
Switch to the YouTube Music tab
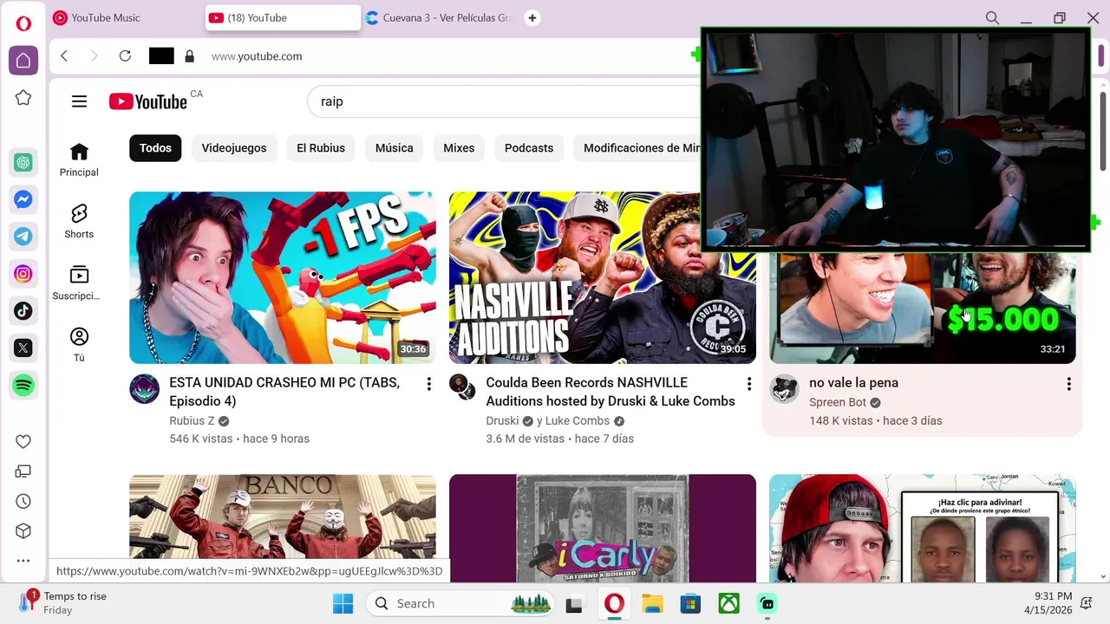click(x=123, y=17)
